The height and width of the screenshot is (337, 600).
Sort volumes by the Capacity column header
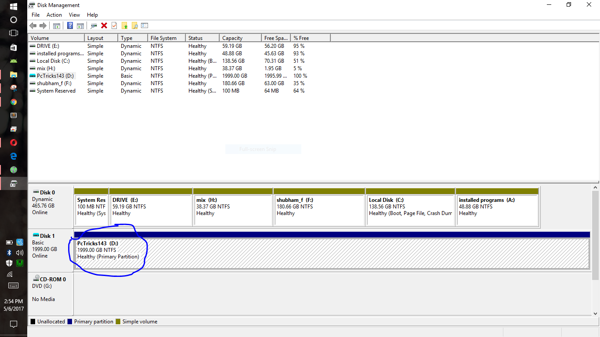click(x=240, y=38)
